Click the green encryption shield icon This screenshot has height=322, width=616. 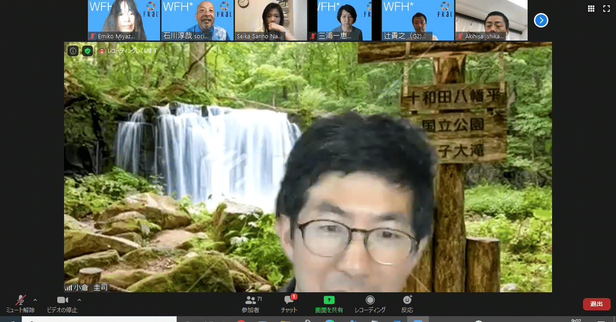pyautogui.click(x=87, y=50)
